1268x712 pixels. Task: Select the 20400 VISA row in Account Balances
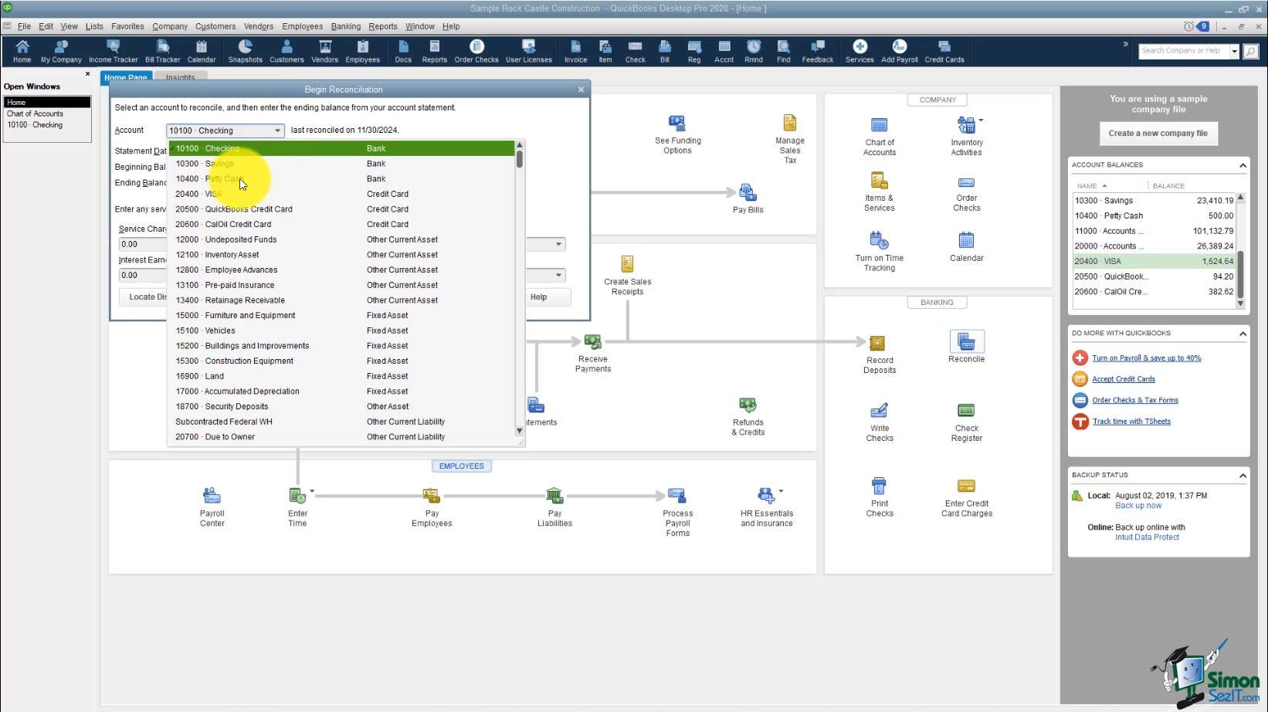1154,261
